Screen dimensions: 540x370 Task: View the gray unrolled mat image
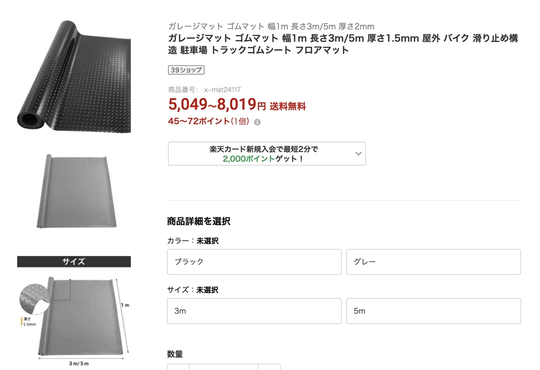tap(74, 191)
